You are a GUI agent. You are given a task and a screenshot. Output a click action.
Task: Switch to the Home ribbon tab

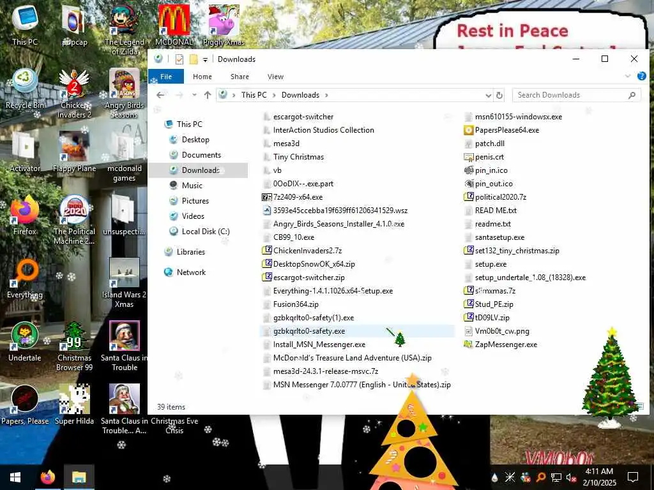click(x=202, y=77)
